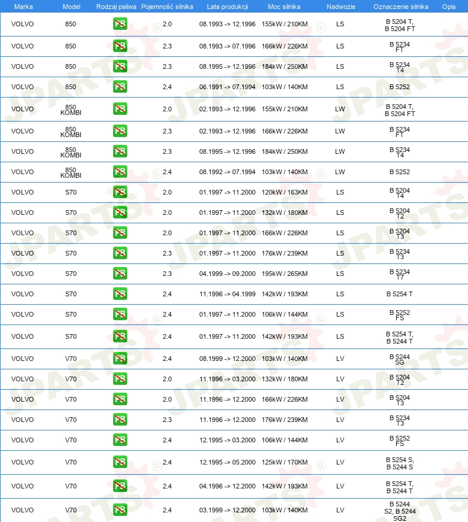Select the 195kW / 265KM power cell
The height and width of the screenshot is (522, 468).
[285, 274]
